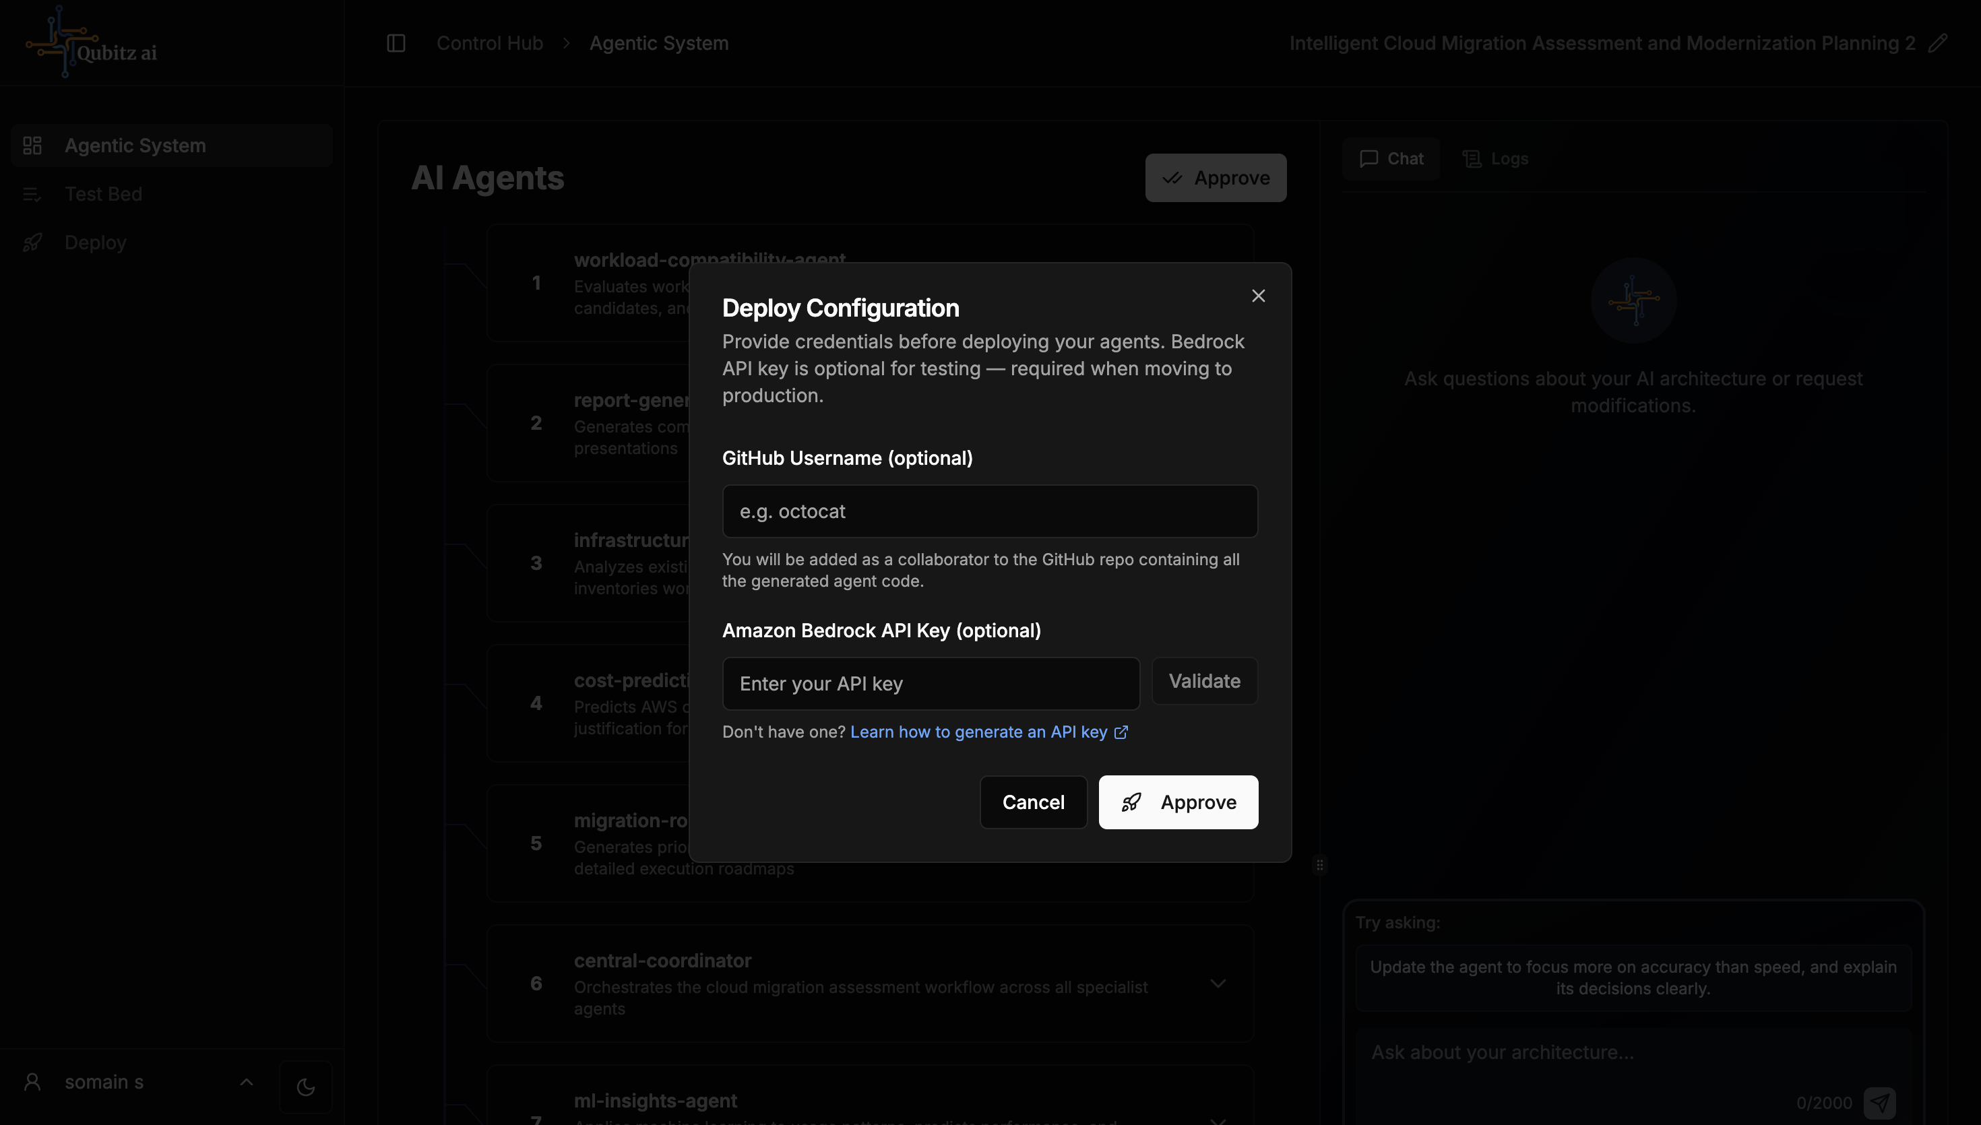The height and width of the screenshot is (1125, 1981).
Task: Toggle dark mode moon icon
Action: pos(305,1087)
